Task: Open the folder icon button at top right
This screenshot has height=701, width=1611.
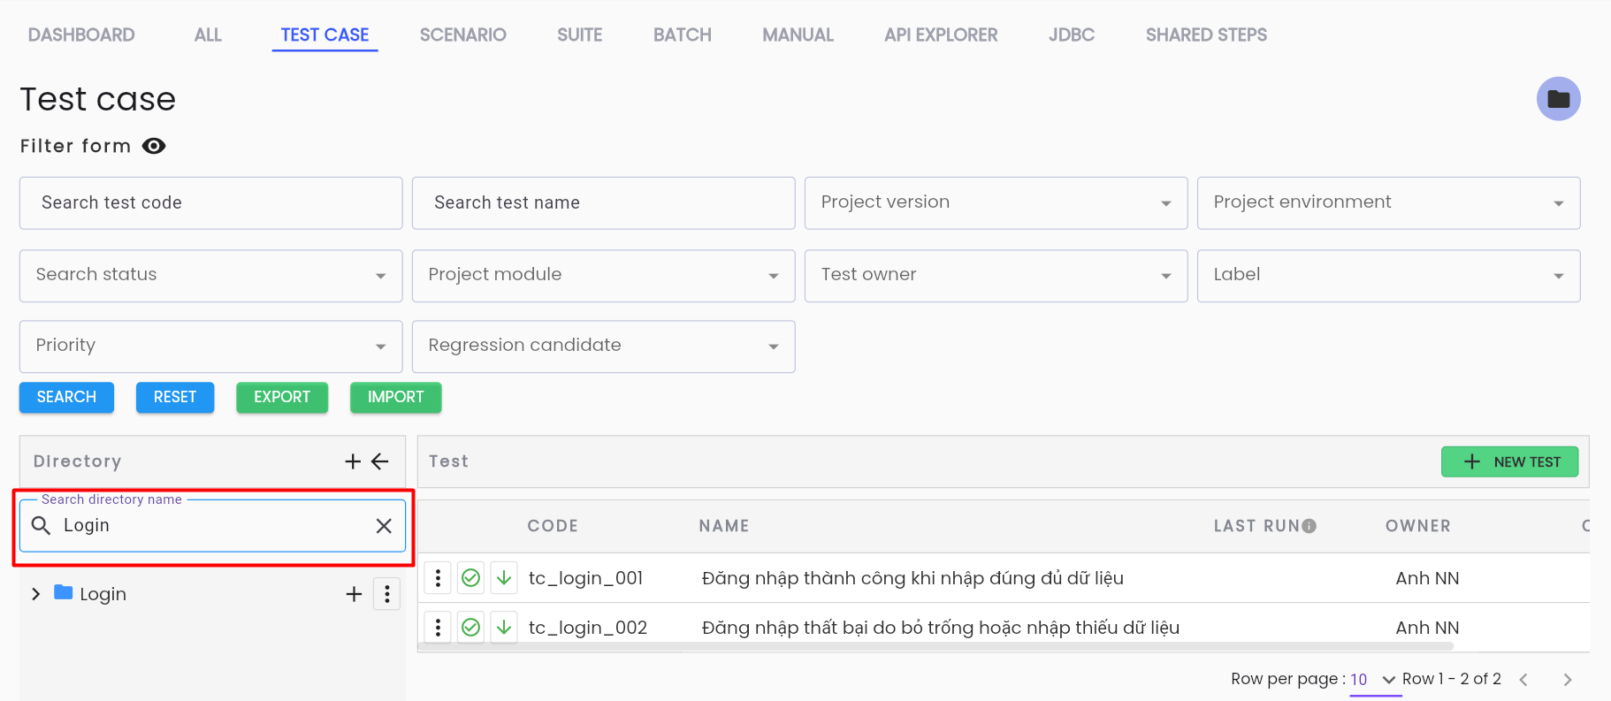Action: (1558, 99)
